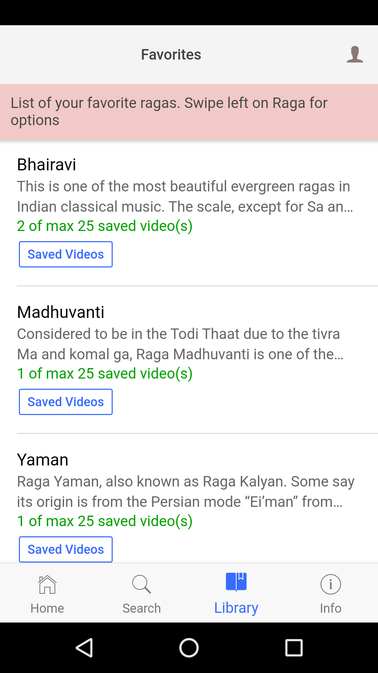Tap the Home house icon
378x673 pixels.
(47, 584)
